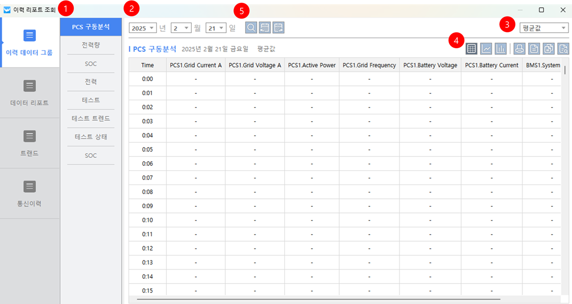This screenshot has height=304, width=572.
Task: Print the report with the printer icon
Action: [x=519, y=48]
